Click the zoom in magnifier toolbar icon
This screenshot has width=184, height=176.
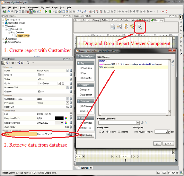tap(78, 11)
